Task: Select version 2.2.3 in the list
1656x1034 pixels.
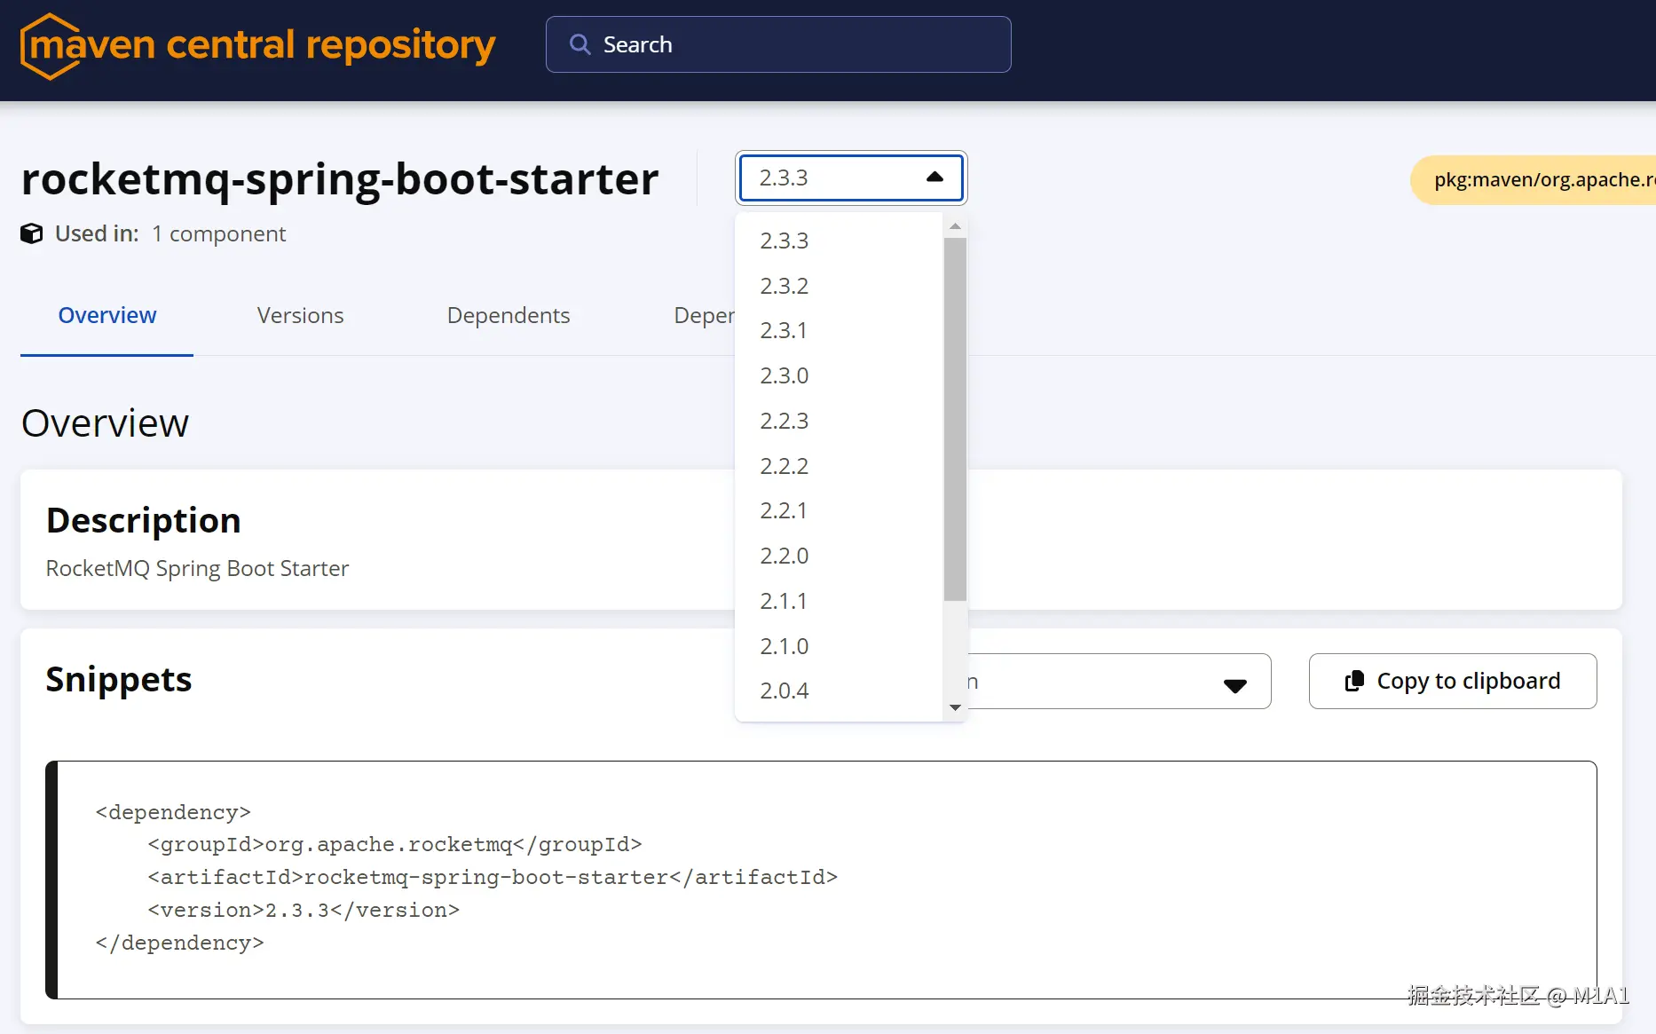Action: [839, 421]
